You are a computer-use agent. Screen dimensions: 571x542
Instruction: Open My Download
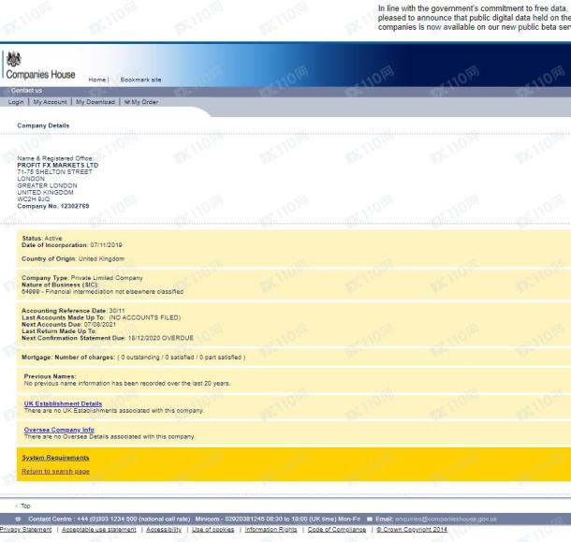click(x=95, y=102)
